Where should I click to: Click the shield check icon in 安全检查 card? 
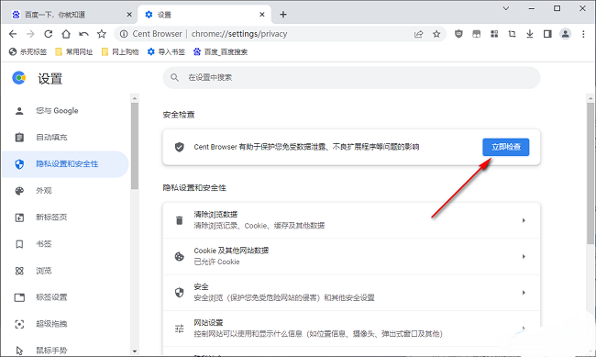point(179,147)
